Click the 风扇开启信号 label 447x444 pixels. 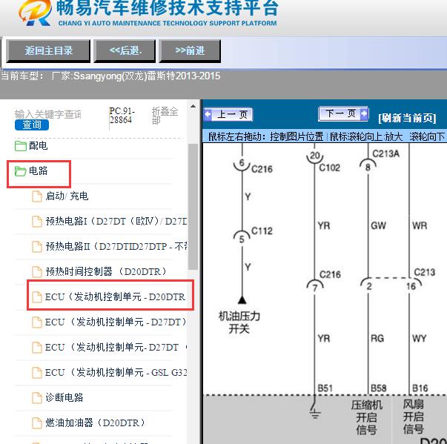tap(414, 417)
